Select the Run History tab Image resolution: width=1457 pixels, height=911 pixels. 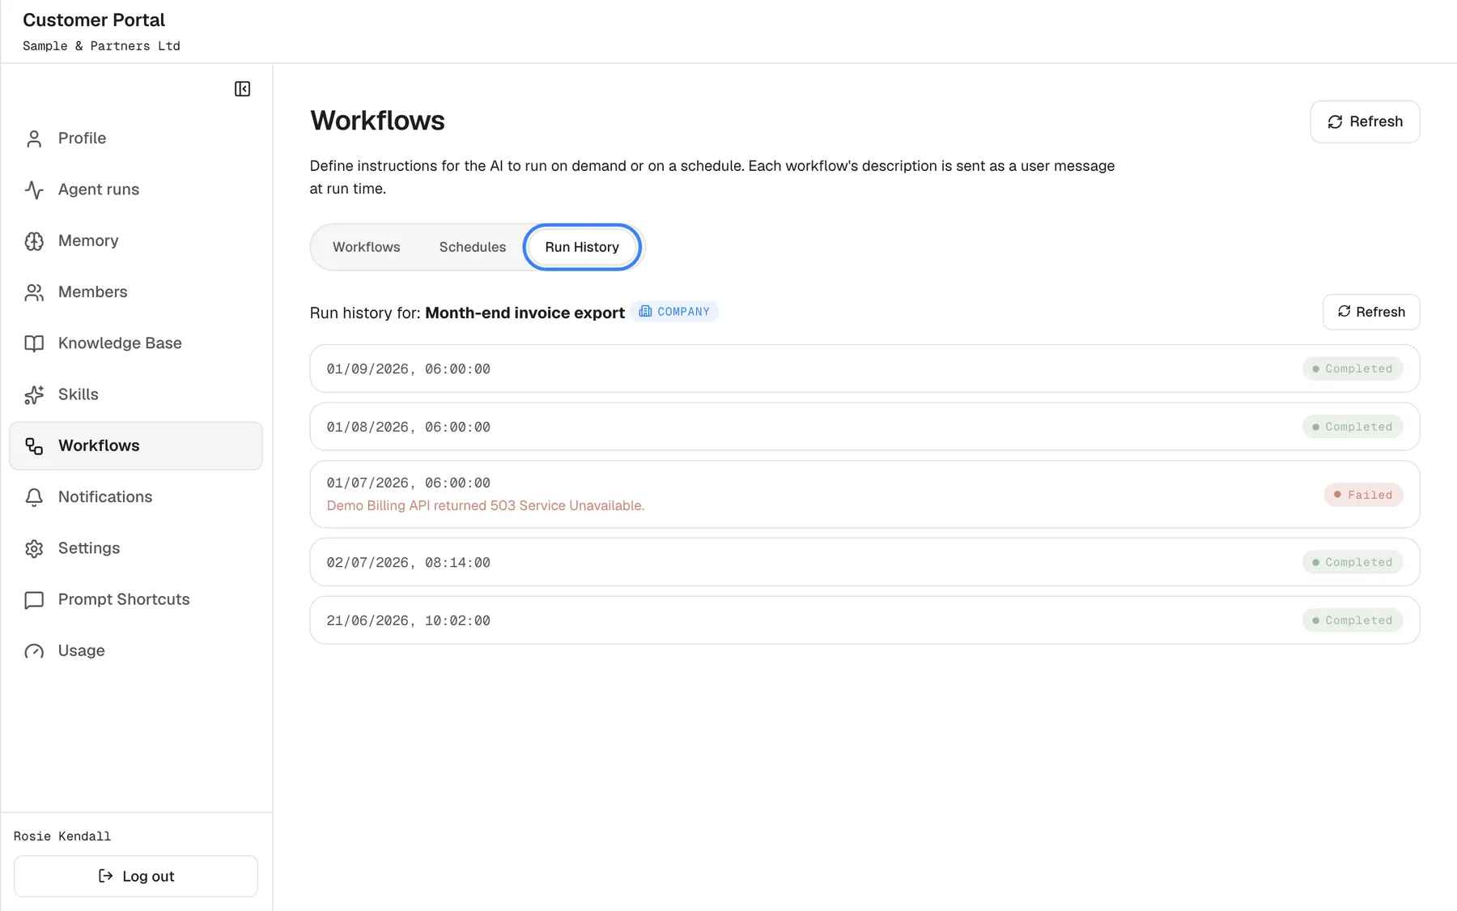point(582,247)
